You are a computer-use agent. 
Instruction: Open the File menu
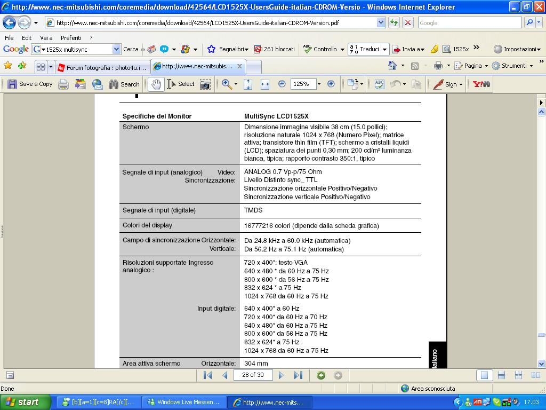click(10, 38)
